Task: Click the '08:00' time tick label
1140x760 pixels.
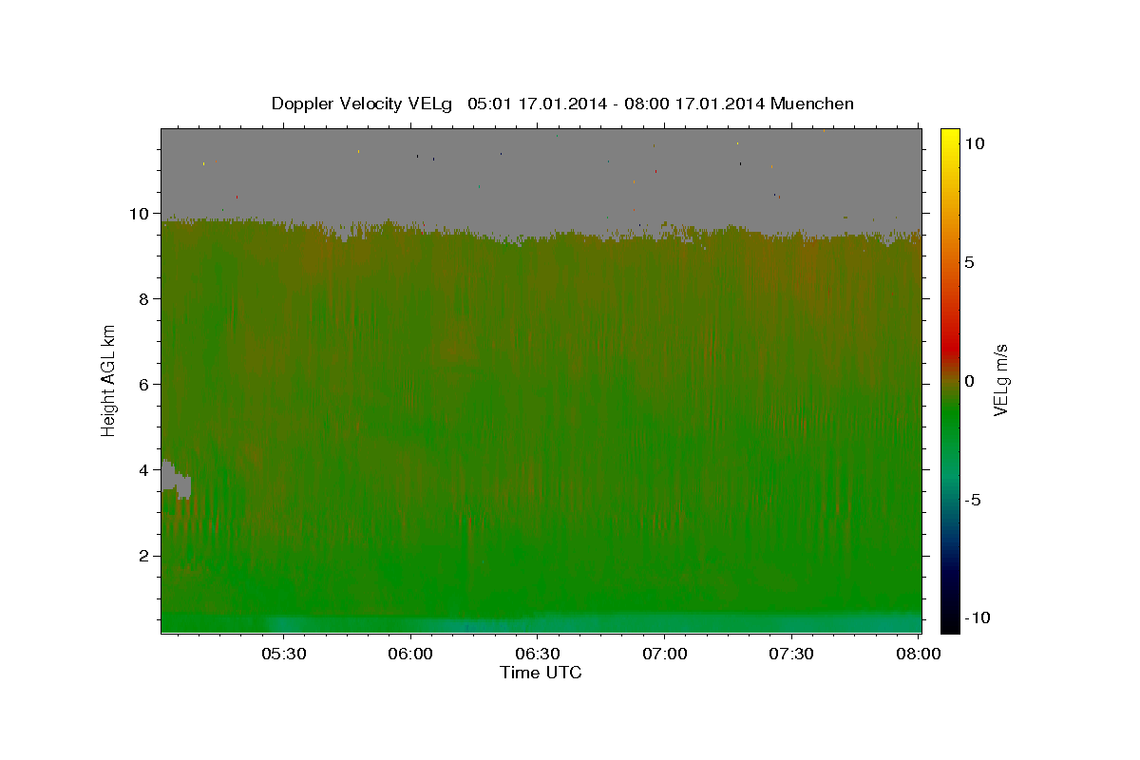Action: [x=918, y=655]
